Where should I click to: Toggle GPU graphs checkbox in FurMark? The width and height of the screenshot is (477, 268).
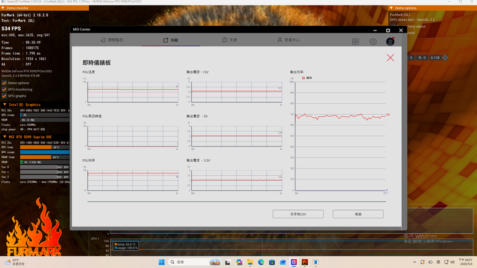pos(4,96)
